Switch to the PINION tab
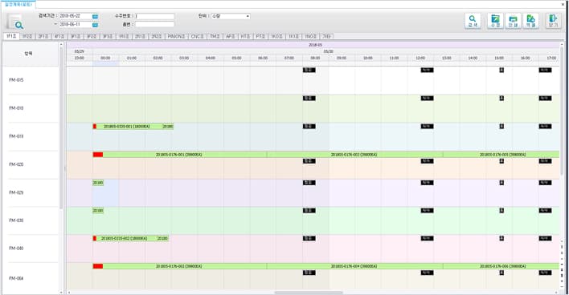The height and width of the screenshot is (295, 569). click(x=176, y=37)
